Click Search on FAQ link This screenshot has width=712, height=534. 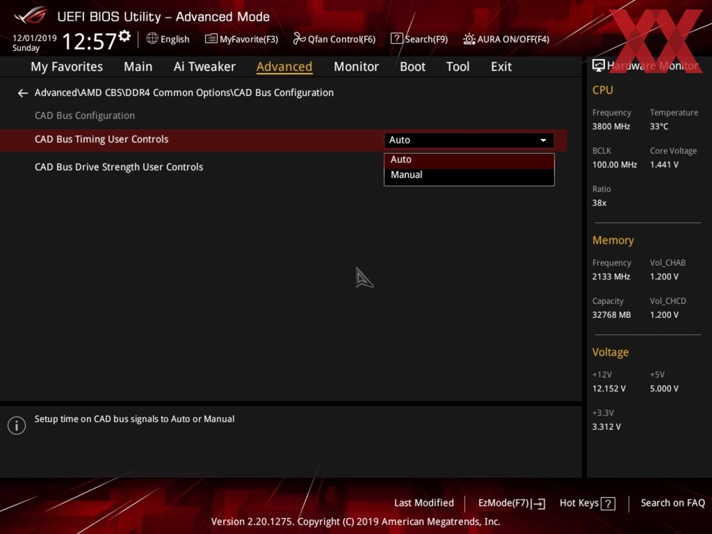(x=673, y=503)
